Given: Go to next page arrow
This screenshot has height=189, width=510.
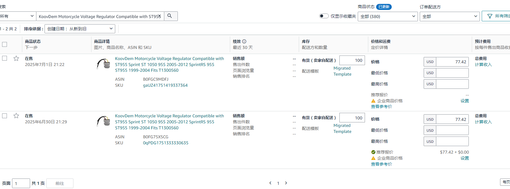Looking at the screenshot, I should (x=286, y=183).
